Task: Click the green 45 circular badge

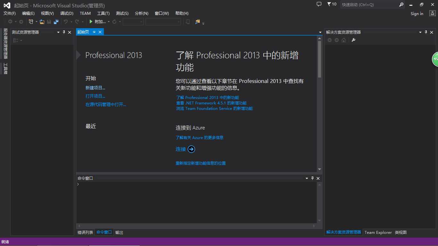Action: pos(435,59)
